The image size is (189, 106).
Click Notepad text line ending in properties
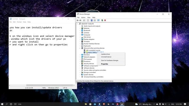39,44
